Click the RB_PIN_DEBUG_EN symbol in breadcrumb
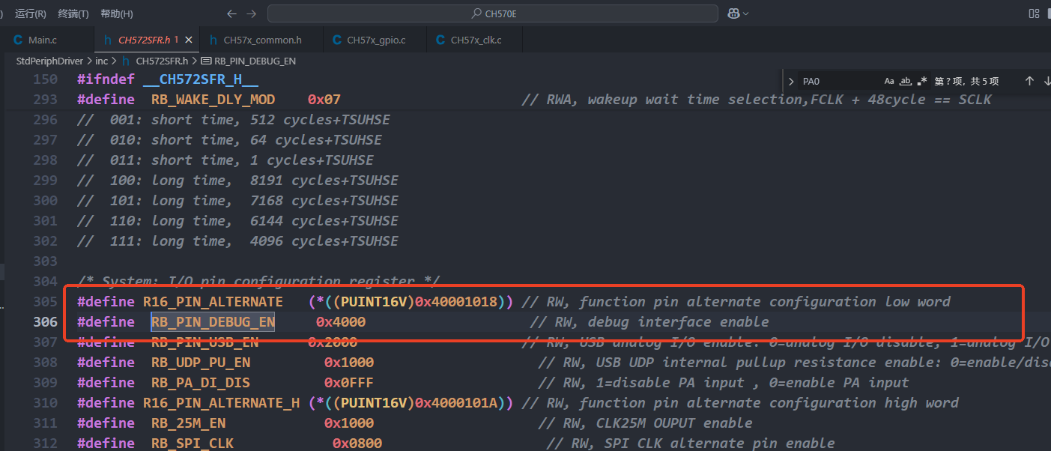The width and height of the screenshot is (1051, 451). click(x=254, y=61)
